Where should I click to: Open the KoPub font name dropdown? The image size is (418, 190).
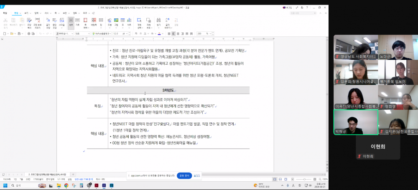(110, 33)
